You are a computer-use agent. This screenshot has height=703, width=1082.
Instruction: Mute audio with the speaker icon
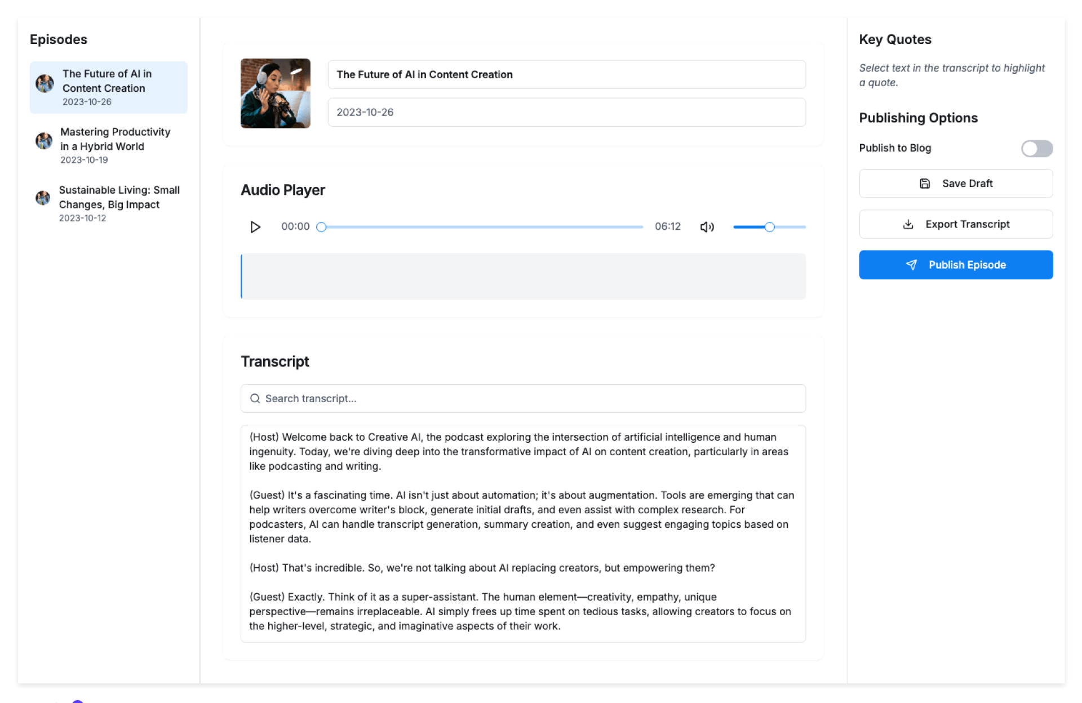[x=707, y=227]
